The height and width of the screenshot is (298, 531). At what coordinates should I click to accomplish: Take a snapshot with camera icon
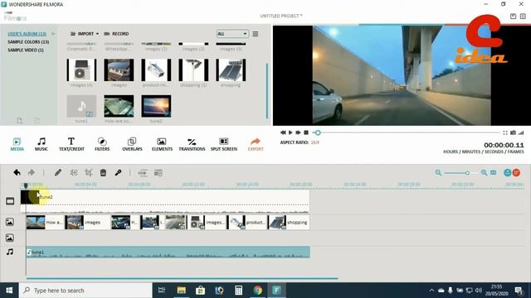[514, 132]
